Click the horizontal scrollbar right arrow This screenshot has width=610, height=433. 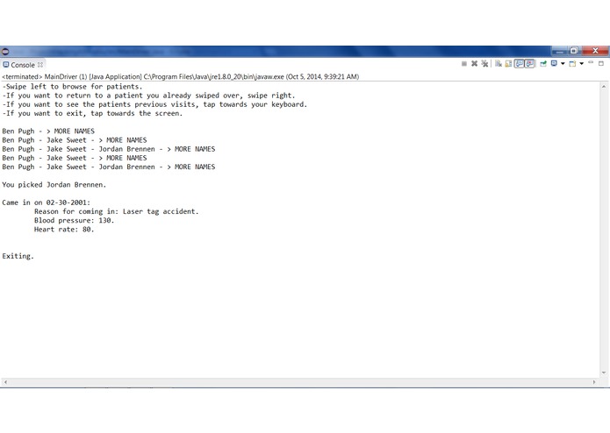coord(594,382)
